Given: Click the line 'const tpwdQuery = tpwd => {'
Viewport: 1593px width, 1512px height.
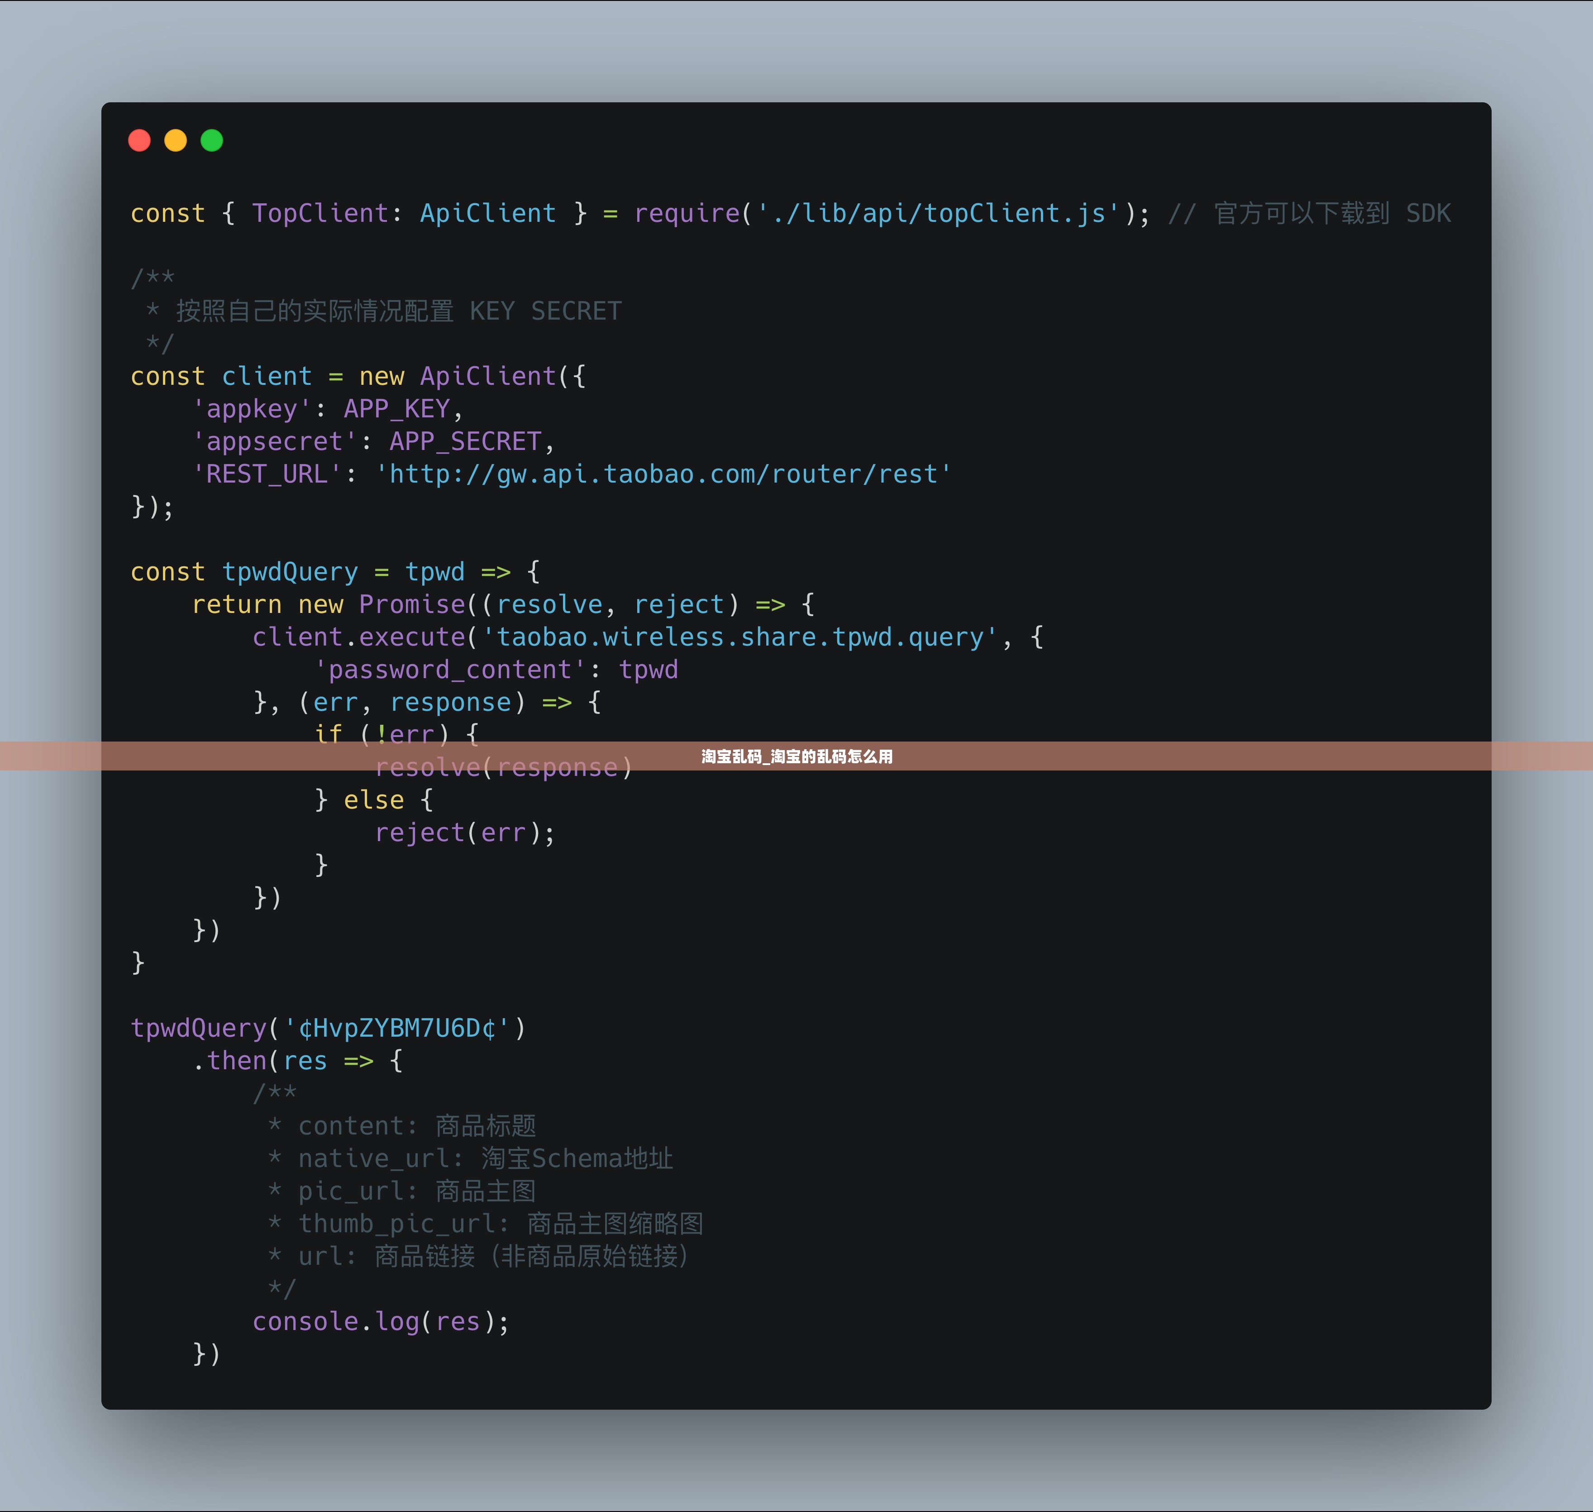Looking at the screenshot, I should coord(335,572).
